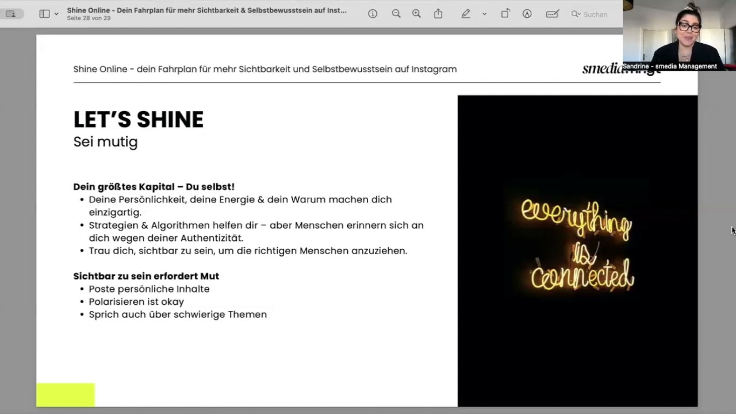Click 'Trau dich, sichtbar zu sein' bullet

(248, 251)
